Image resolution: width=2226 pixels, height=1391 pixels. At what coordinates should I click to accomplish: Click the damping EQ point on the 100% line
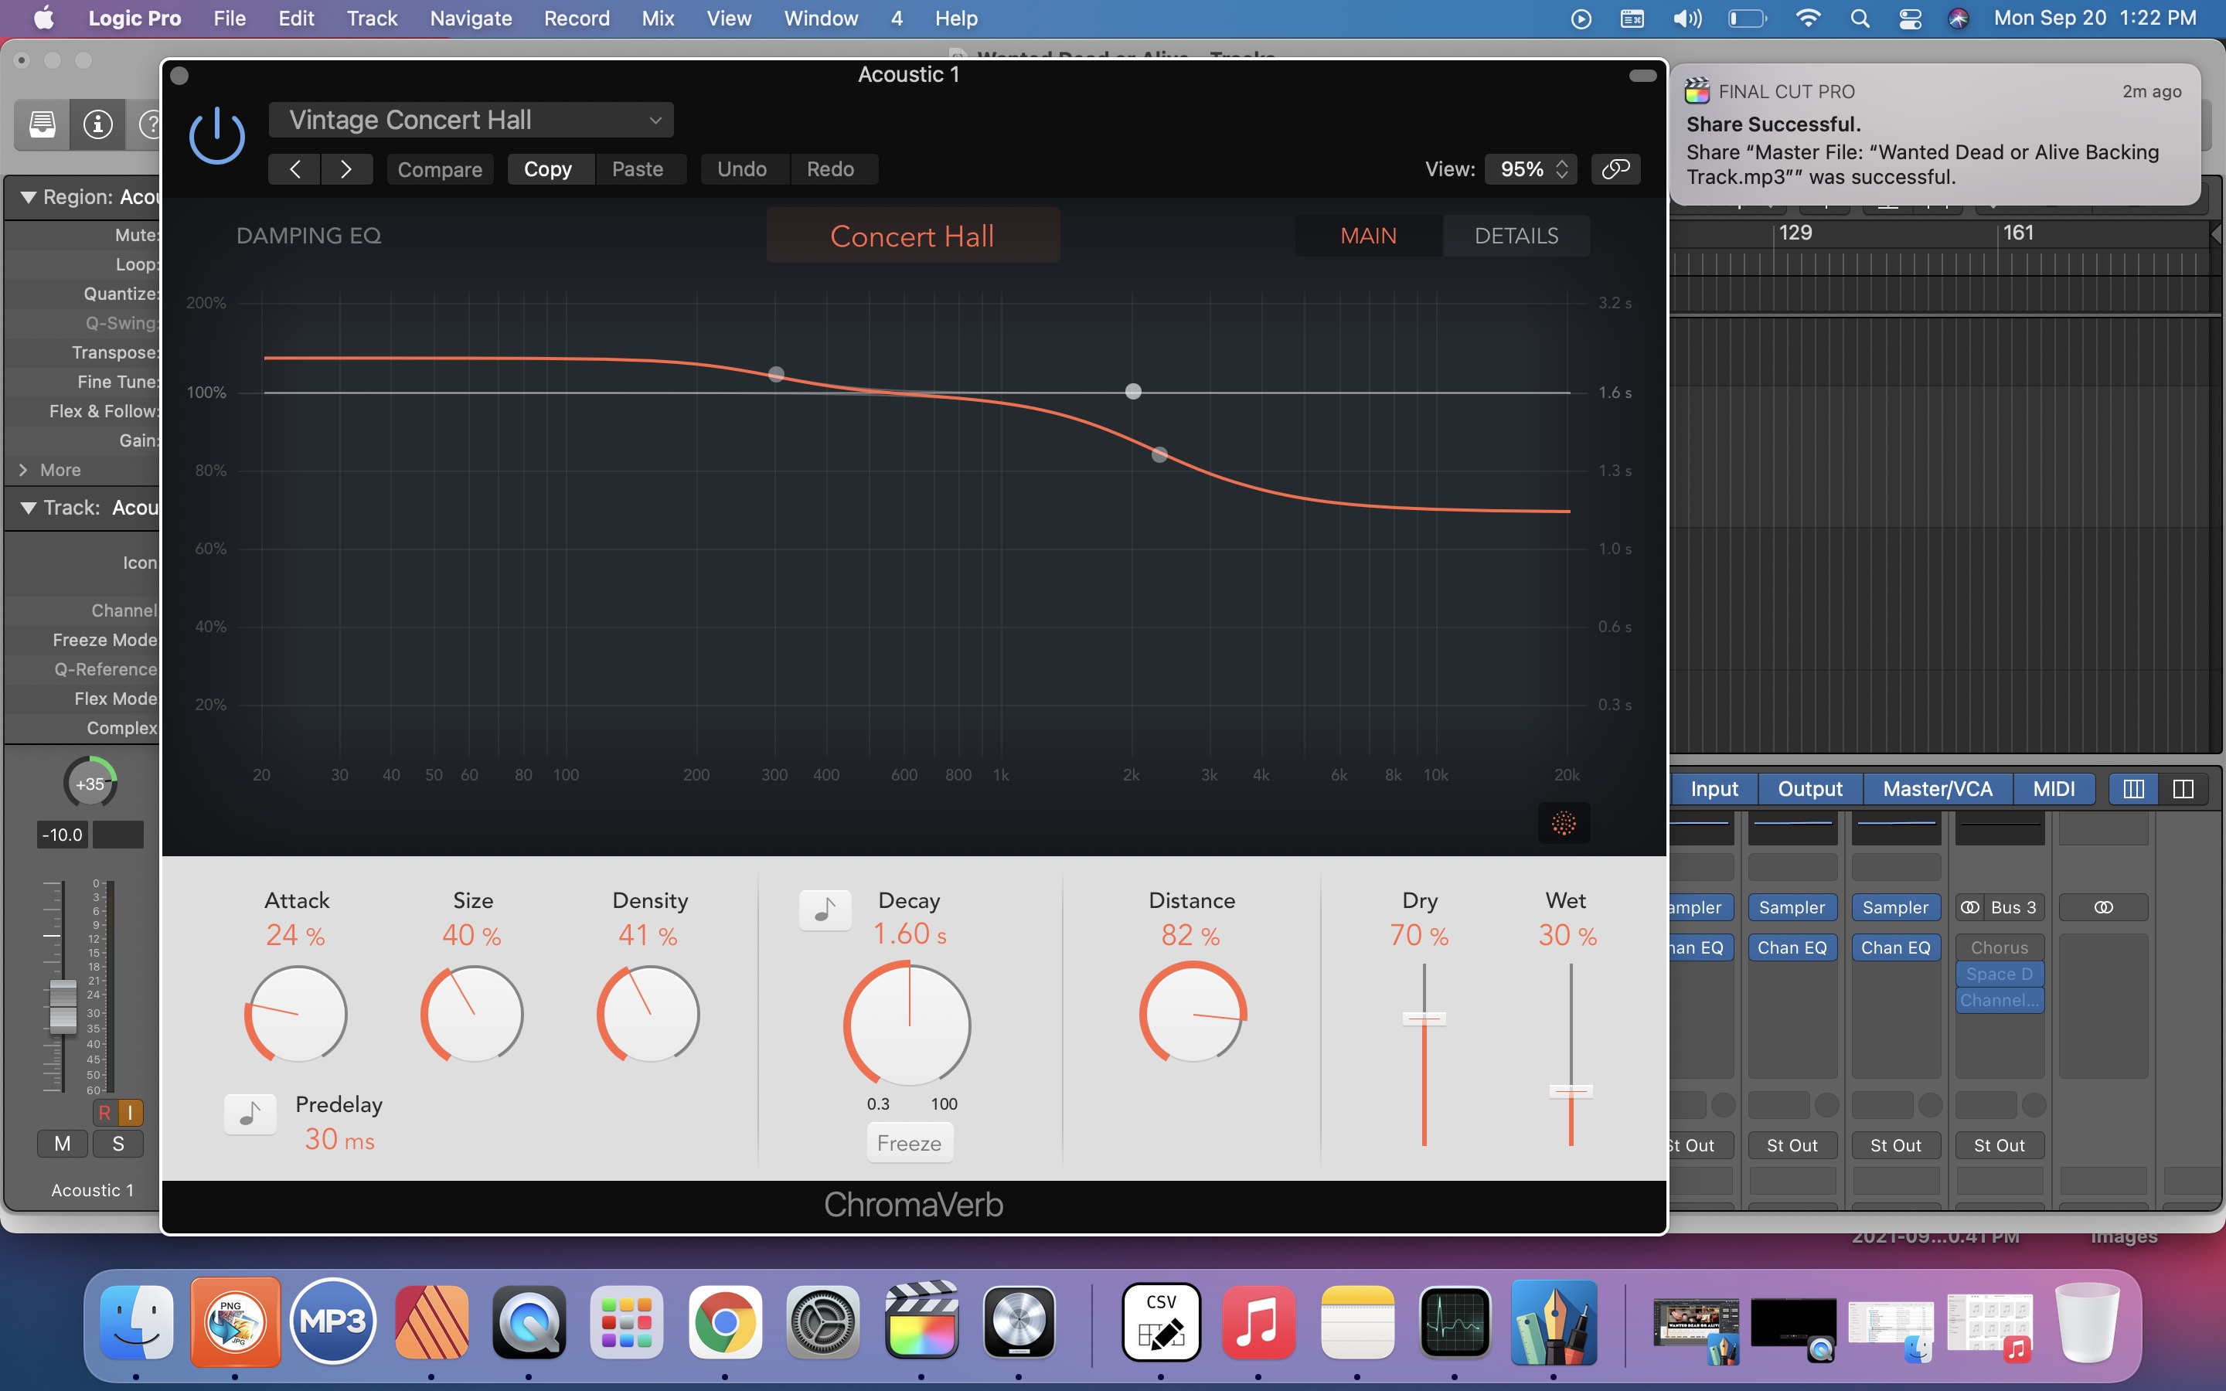(1133, 392)
